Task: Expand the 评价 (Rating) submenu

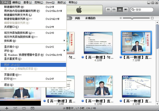Action: 33,51
